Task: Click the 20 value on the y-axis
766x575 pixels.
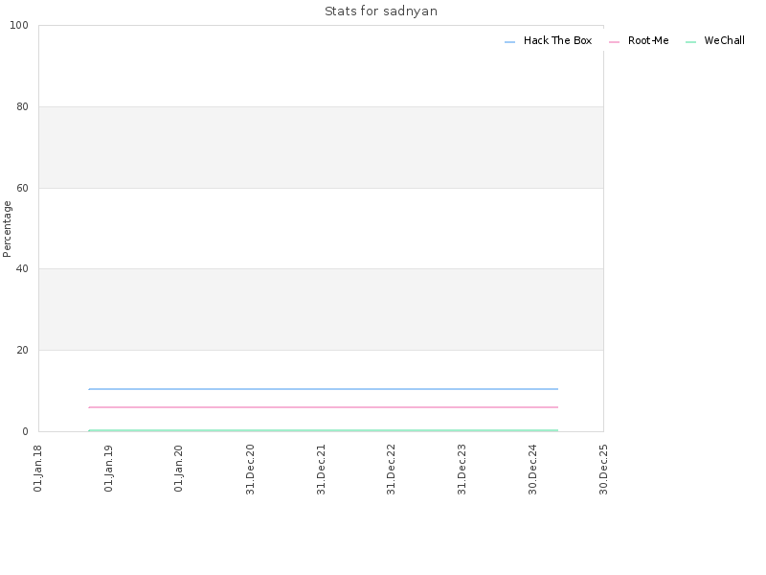Action: pyautogui.click(x=22, y=350)
